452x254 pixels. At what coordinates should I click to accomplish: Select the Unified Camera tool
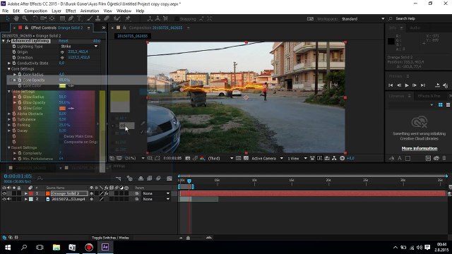44,18
